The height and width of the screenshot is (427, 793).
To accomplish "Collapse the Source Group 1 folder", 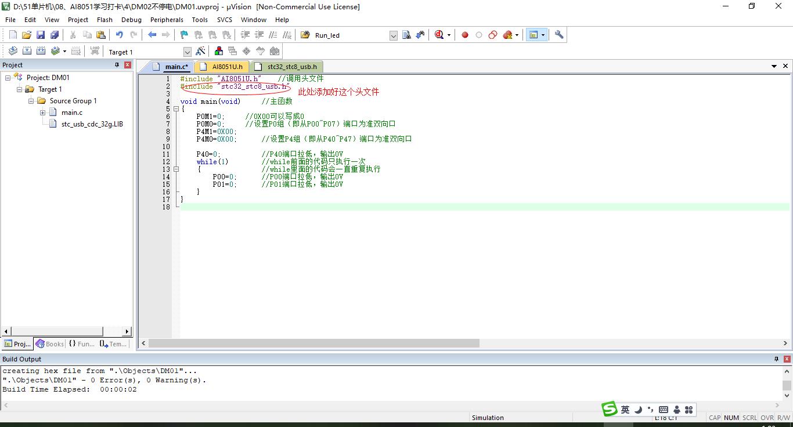I will [31, 101].
